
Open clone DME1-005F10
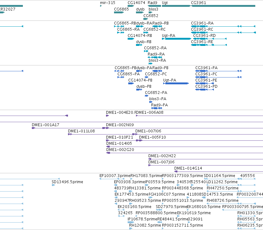(152, 137)
